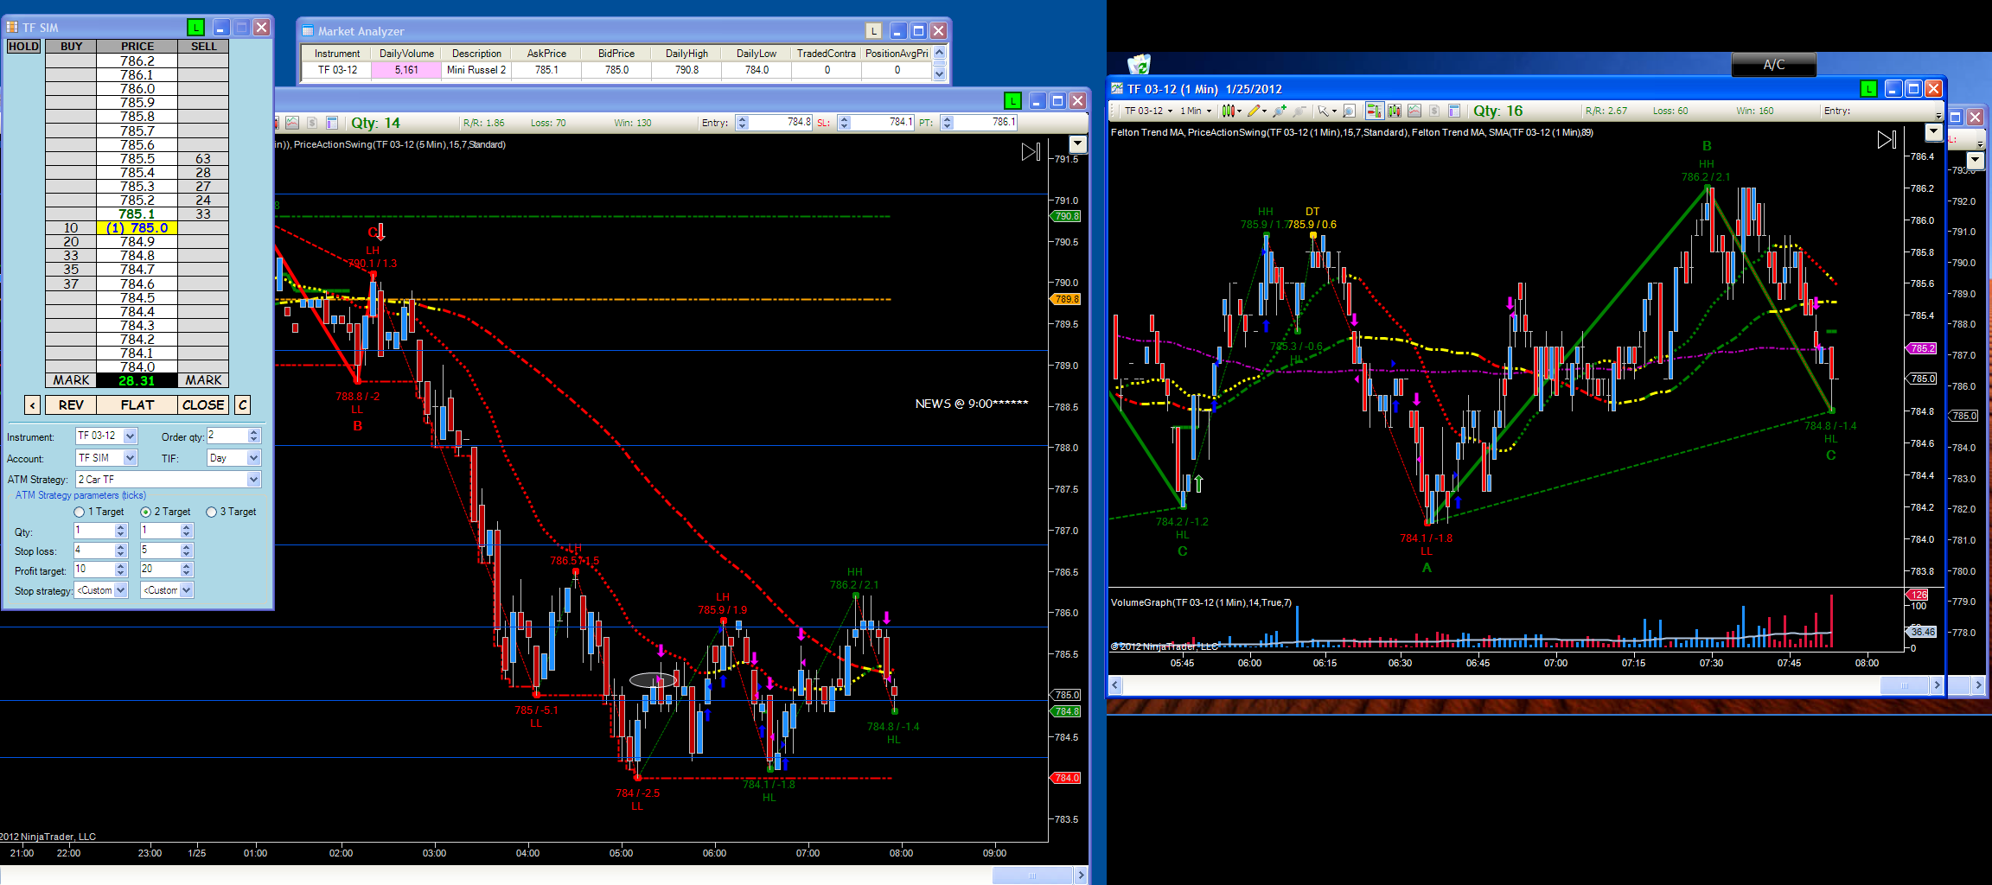Click horizontal scrollbar thumb under 1 Min chart

click(x=1904, y=685)
